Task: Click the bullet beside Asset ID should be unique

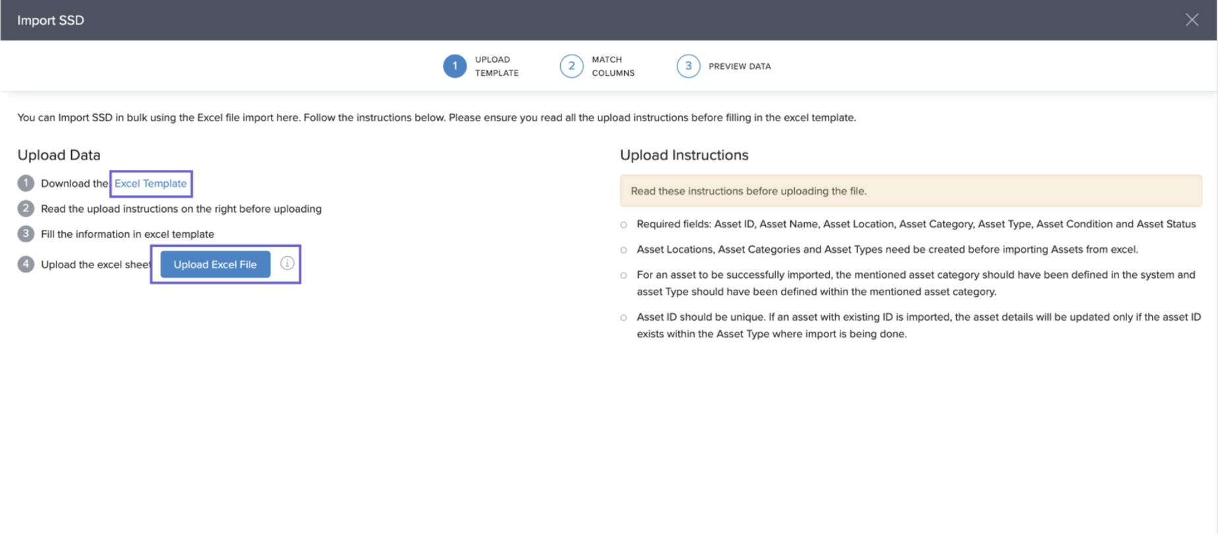Action: click(x=623, y=317)
